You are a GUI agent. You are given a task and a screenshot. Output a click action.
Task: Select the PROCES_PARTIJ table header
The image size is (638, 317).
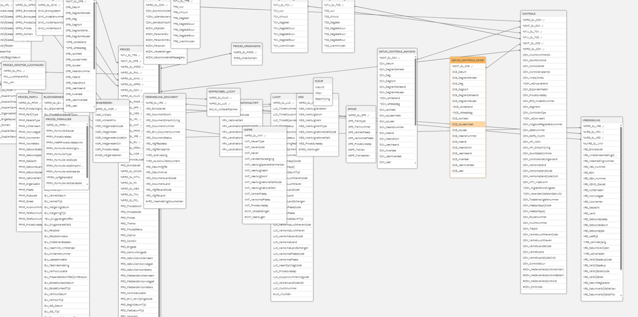(29, 97)
